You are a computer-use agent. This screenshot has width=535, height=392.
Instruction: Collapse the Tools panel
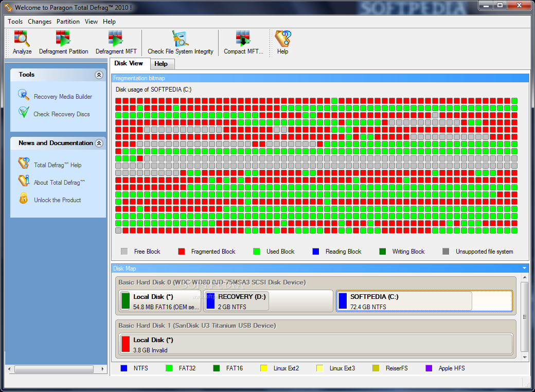pyautogui.click(x=99, y=75)
